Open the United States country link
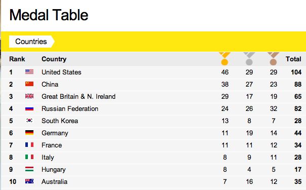 tap(61, 72)
